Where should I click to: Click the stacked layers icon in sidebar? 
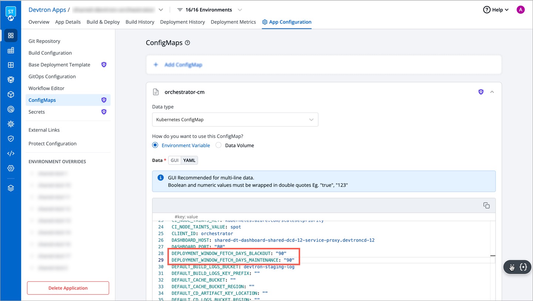coord(11,188)
